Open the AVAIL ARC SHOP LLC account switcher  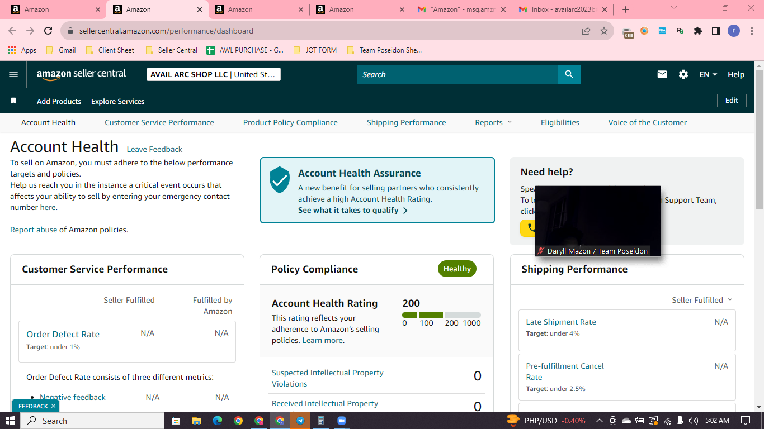[x=214, y=74]
